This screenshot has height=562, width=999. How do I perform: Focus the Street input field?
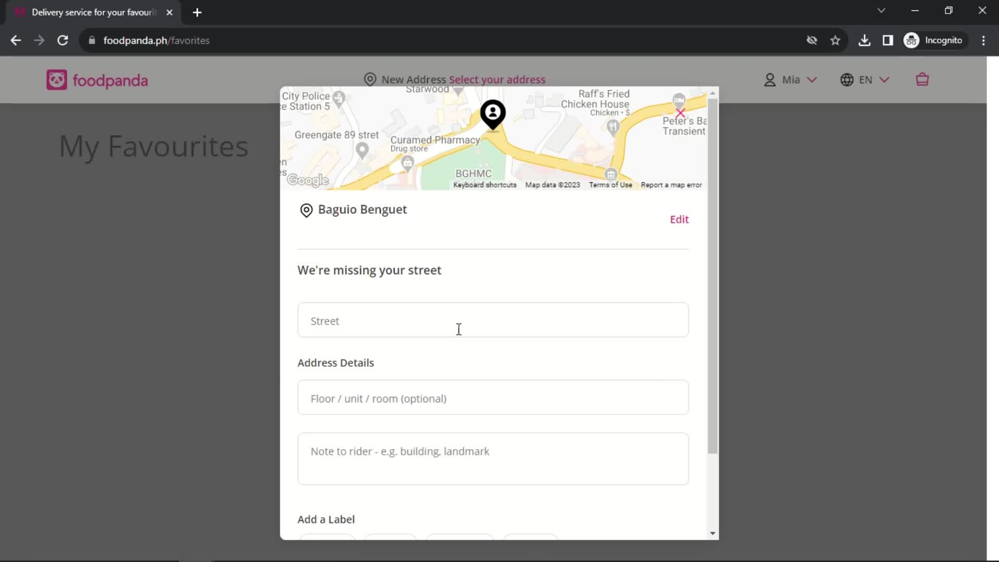tap(493, 320)
